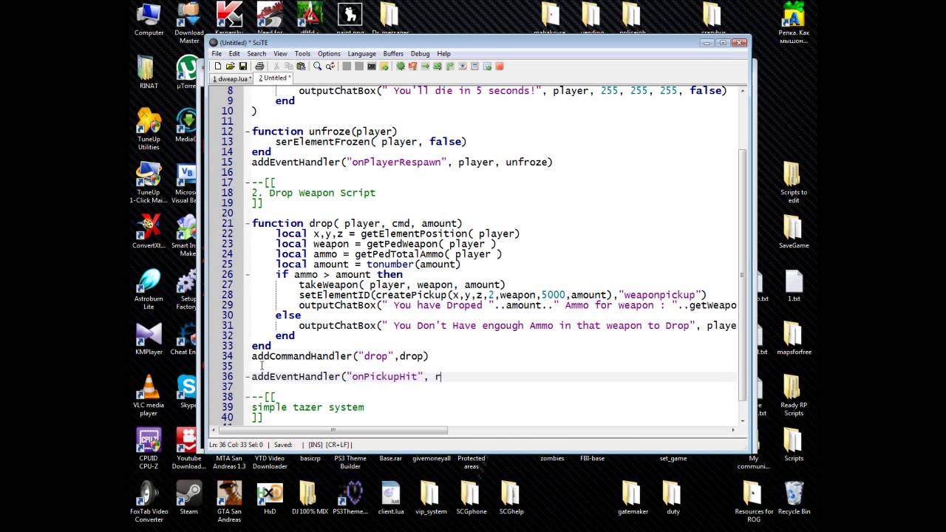Select the KMPlayer desktop icon

(149, 338)
